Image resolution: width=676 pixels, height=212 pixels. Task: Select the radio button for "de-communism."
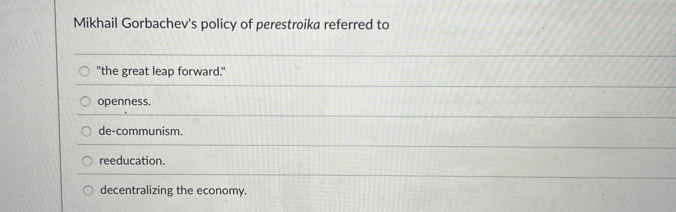pos(86,131)
